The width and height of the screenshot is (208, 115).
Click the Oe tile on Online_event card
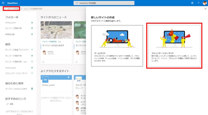coord(45,80)
